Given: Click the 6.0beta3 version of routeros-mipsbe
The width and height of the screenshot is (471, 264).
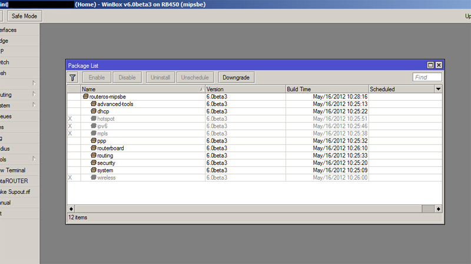Looking at the screenshot, I should (x=217, y=97).
